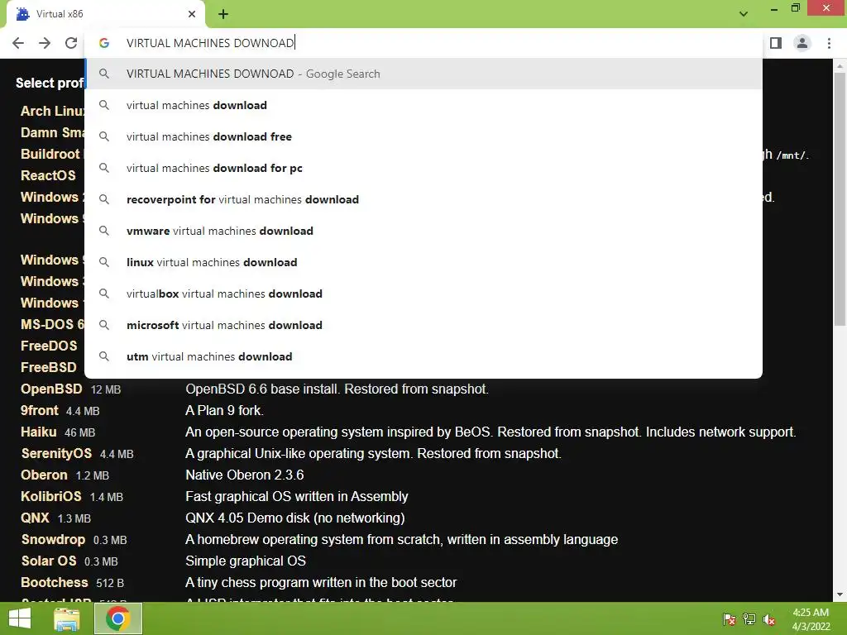Click the Chrome icon on the taskbar

pos(118,618)
